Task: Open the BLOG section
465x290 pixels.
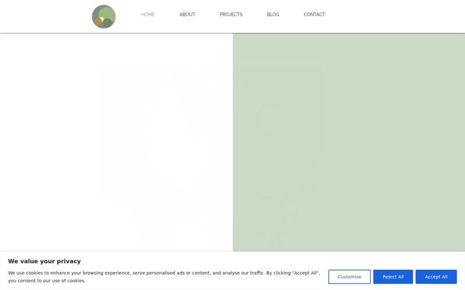Action: coord(273,14)
